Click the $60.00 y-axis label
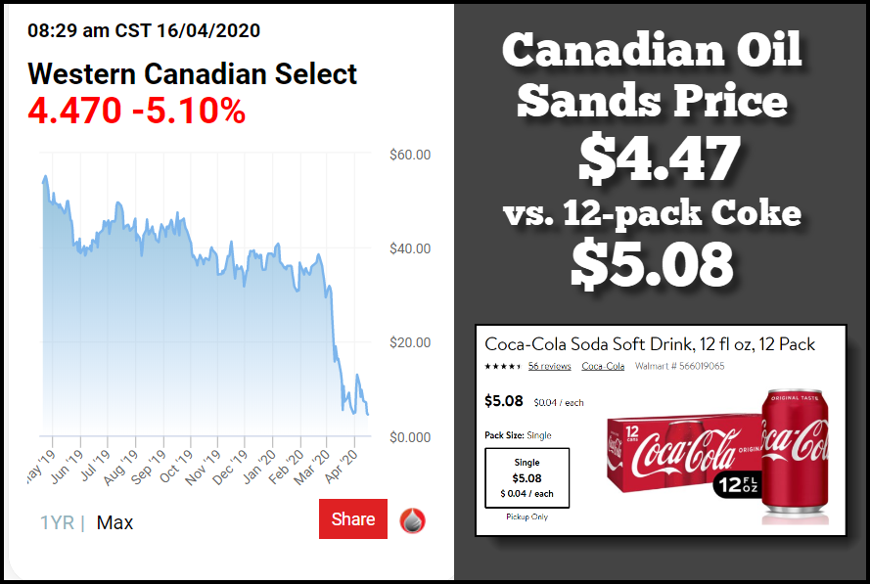This screenshot has width=870, height=584. 410,155
